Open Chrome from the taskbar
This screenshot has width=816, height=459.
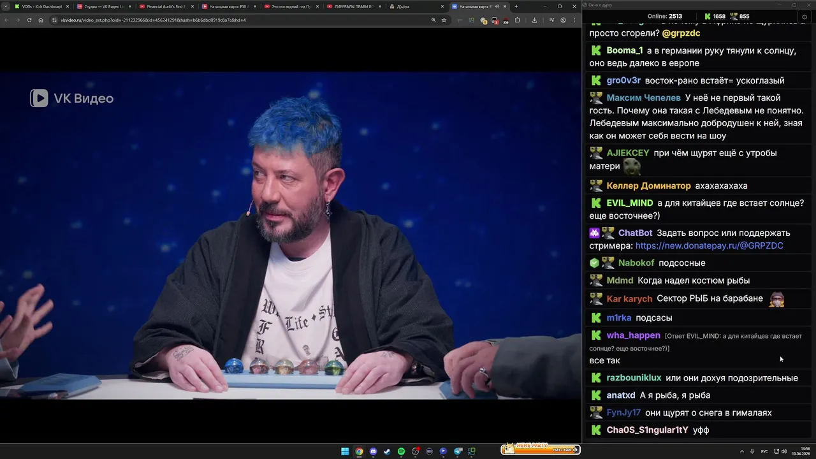359,451
